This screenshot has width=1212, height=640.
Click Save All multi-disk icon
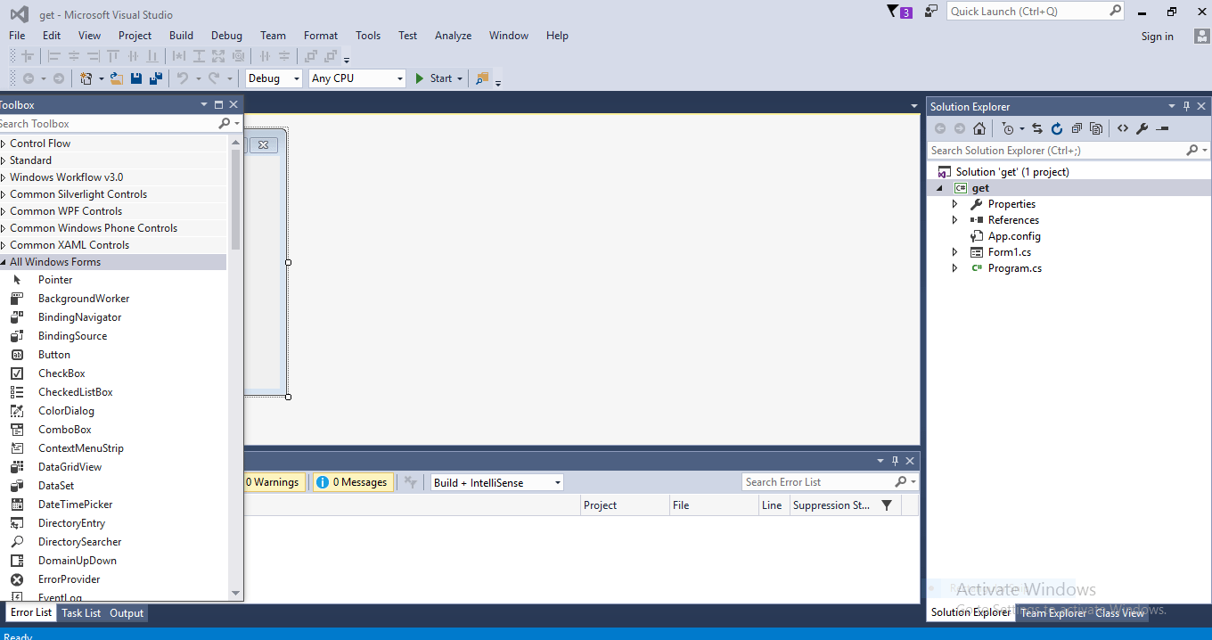point(156,78)
